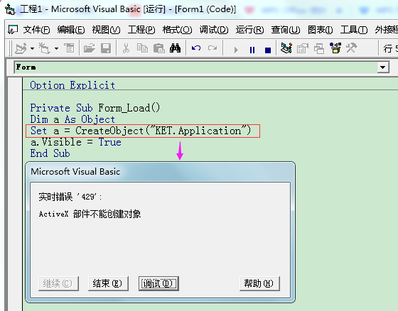Click the Add Standard EXE Project icon
Screen dimensions: 398x311
click(x=21, y=48)
